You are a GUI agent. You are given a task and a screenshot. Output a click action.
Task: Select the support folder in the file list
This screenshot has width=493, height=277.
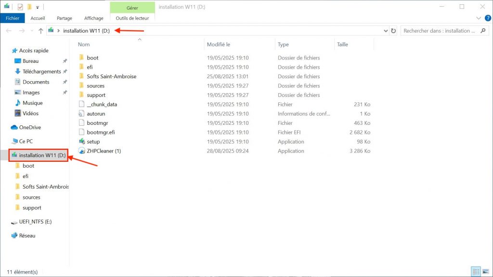pos(96,95)
